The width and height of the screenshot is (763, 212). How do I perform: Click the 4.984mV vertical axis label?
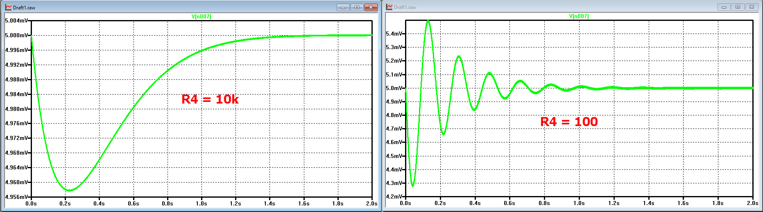coord(16,94)
